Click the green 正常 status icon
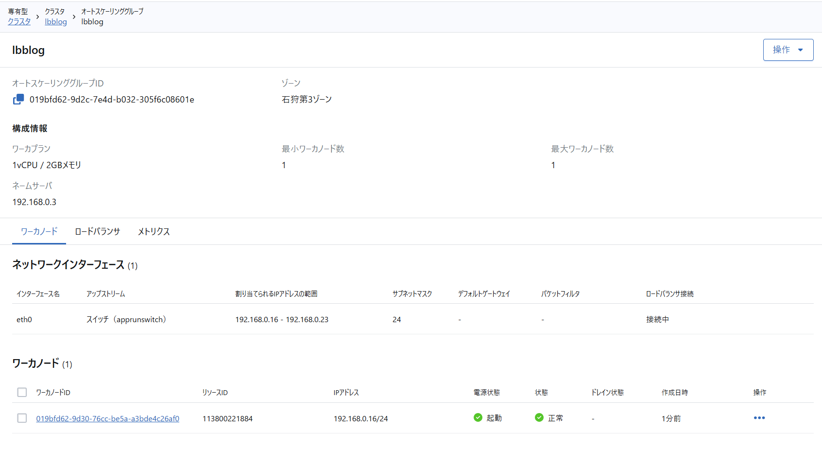Screen dimensions: 822x449 click(539, 417)
